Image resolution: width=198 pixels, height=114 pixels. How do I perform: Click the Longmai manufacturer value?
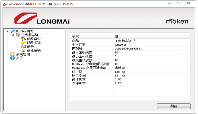(120, 45)
